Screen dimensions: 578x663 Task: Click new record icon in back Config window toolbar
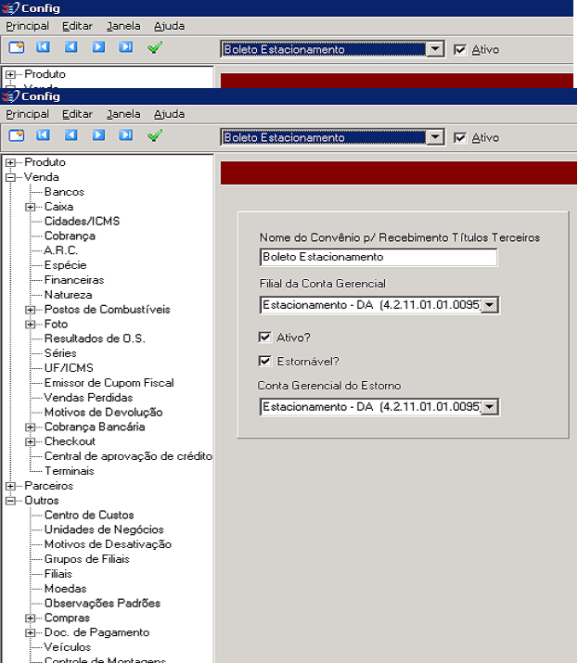17,47
